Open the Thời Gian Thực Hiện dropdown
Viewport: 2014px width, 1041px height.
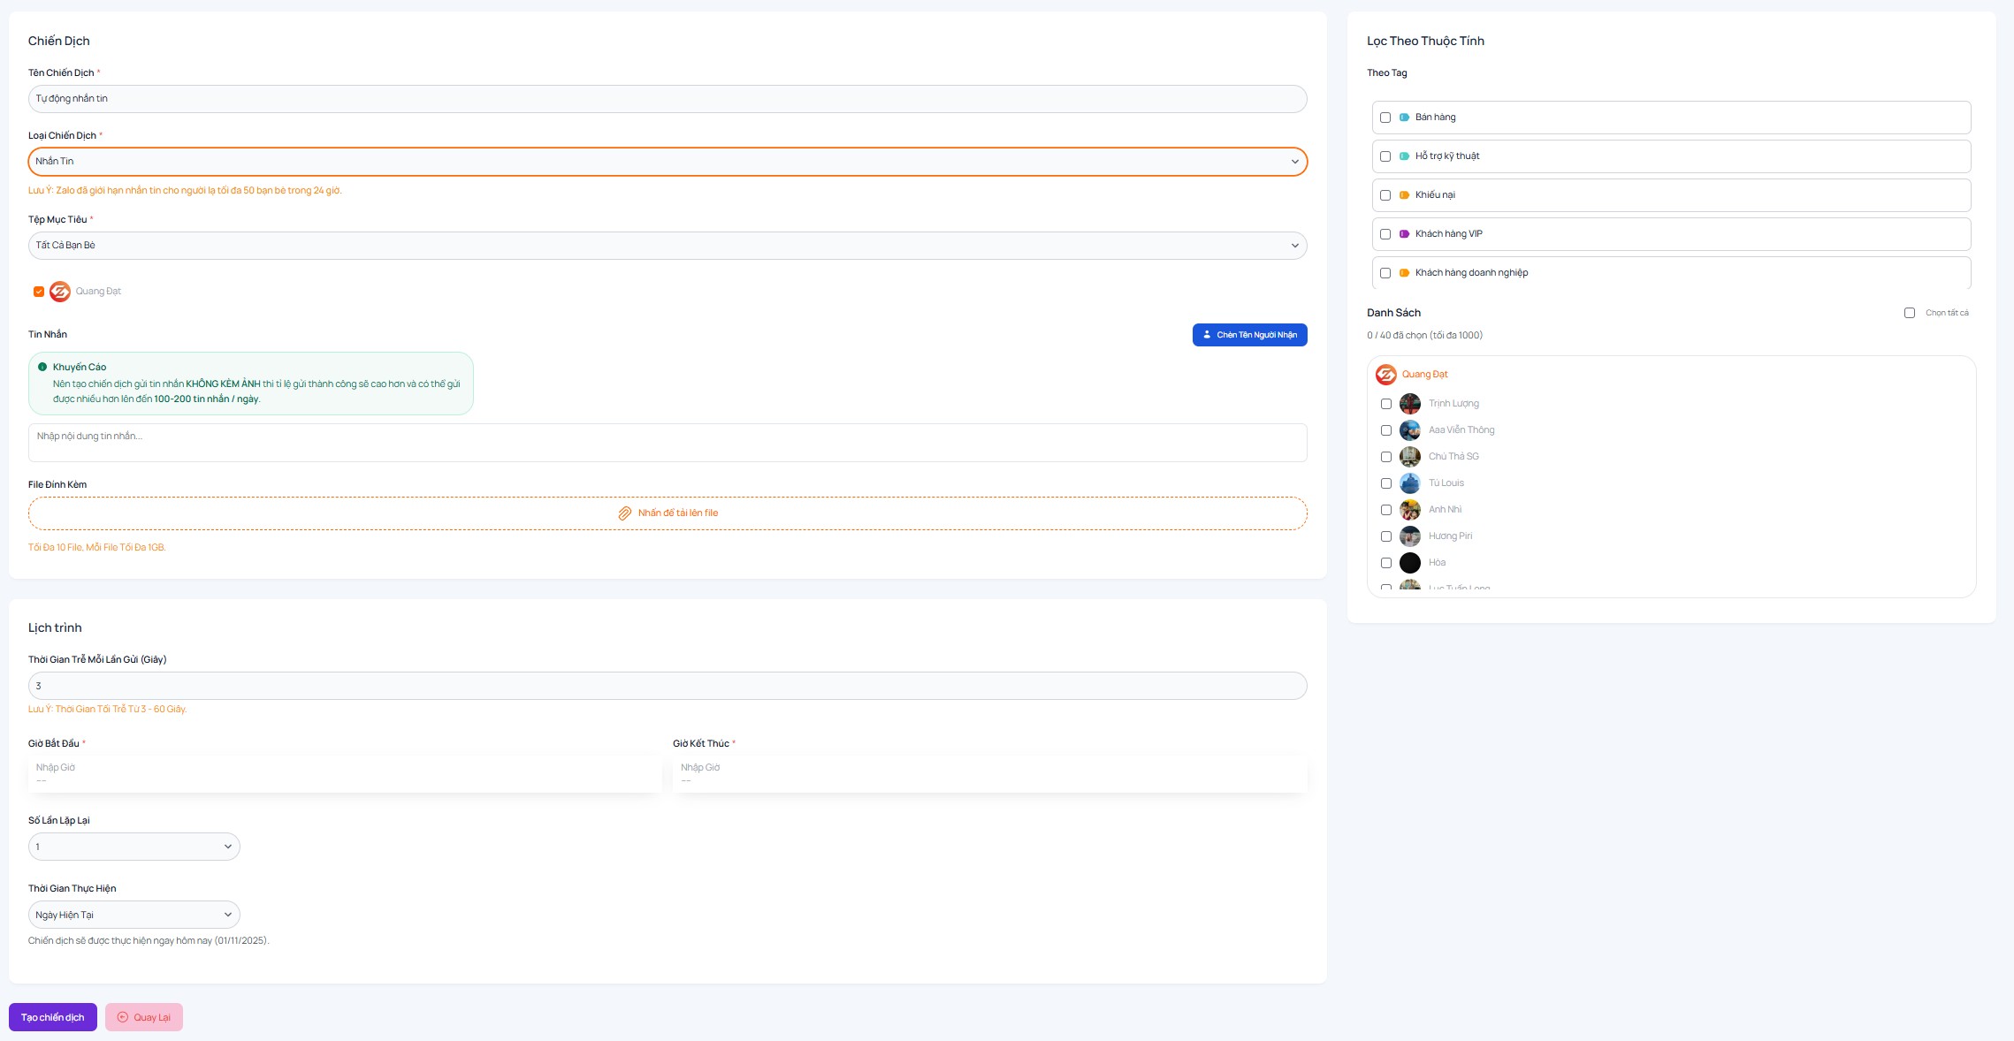[134, 915]
